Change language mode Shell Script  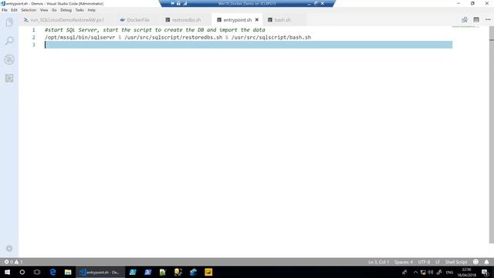click(456, 262)
